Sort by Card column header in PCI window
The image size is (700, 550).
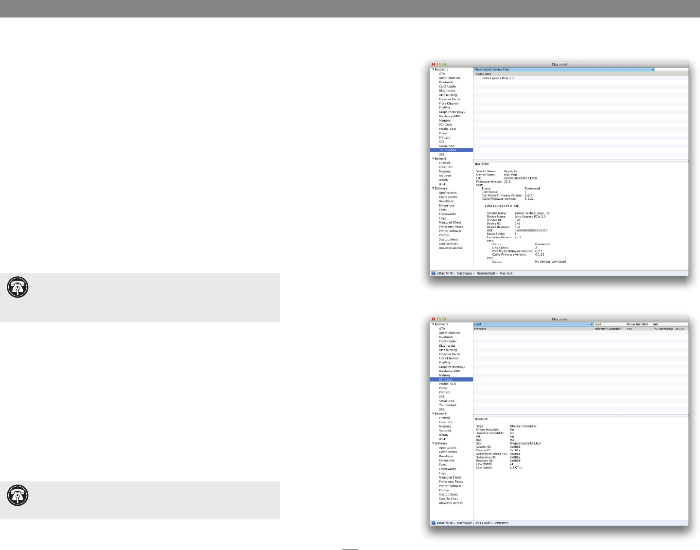[533, 324]
